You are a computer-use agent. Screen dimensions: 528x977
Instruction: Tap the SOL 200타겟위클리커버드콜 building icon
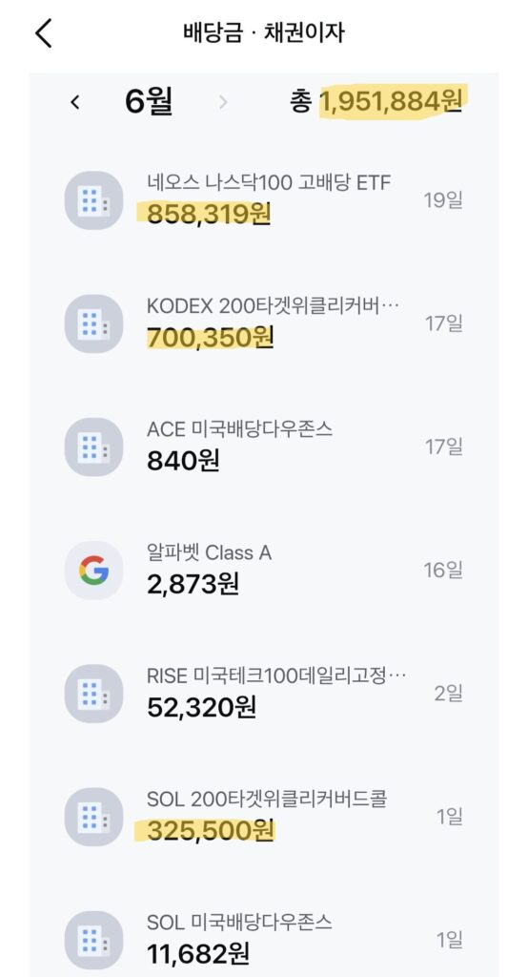[x=93, y=817]
